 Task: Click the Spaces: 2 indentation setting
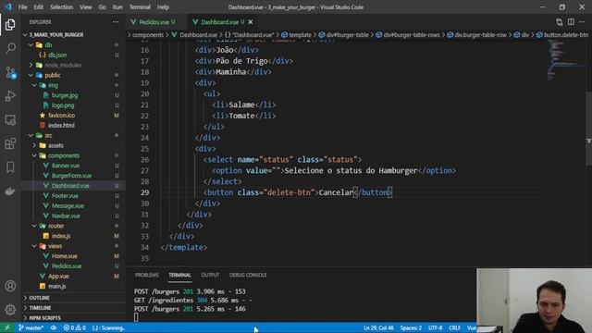click(411, 327)
